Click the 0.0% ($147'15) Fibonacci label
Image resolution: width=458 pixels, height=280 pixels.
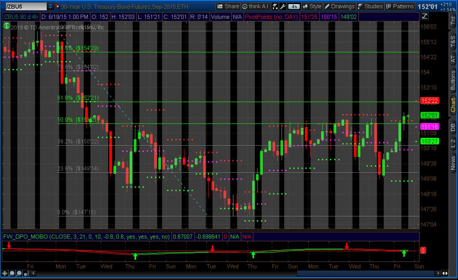click(77, 212)
